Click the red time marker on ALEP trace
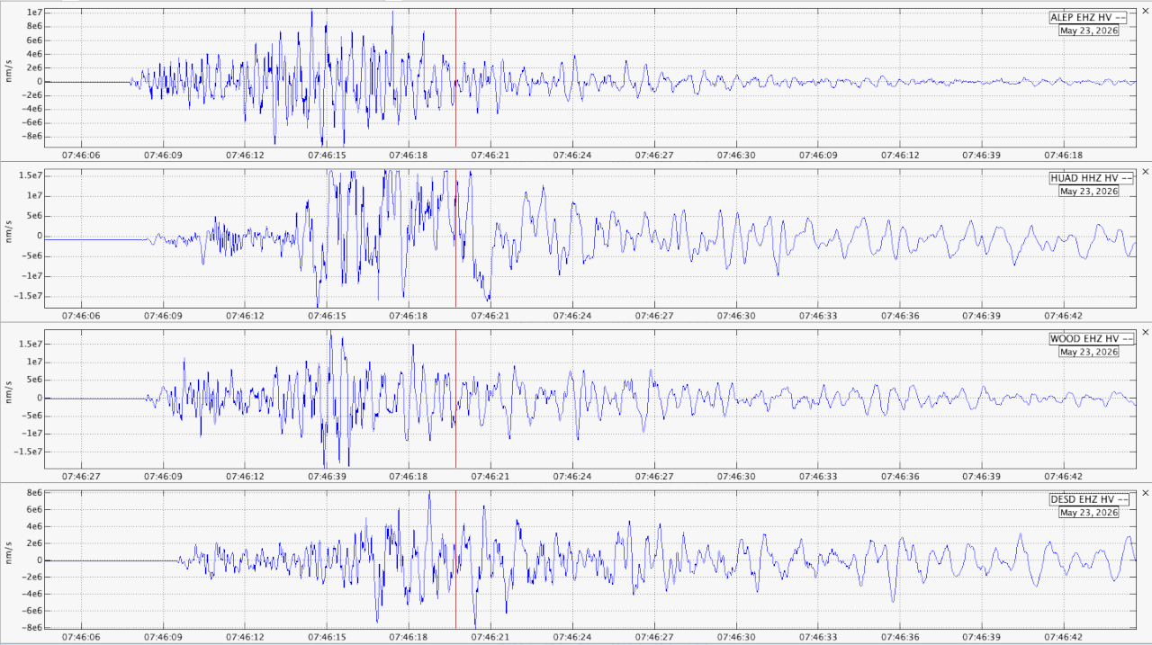 coord(455,77)
